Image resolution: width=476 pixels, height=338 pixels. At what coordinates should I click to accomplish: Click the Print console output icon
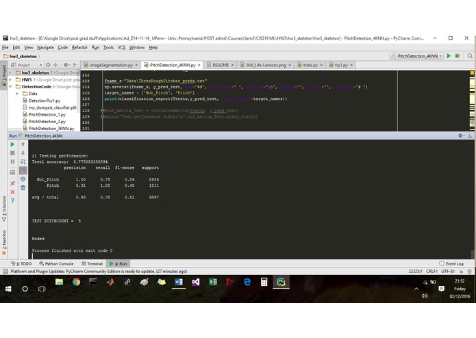[x=23, y=179]
